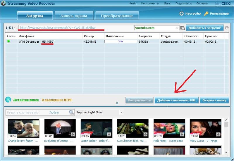Click the Воспроизвести button
The image size is (234, 161).
(x=140, y=100)
